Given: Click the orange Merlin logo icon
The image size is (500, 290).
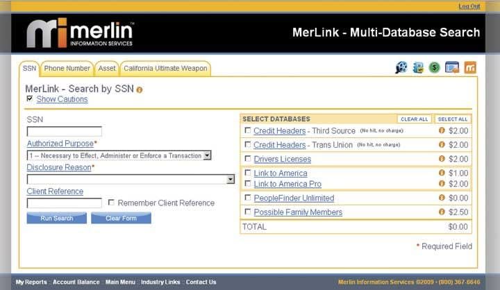Looking at the screenshot, I should tap(470, 68).
